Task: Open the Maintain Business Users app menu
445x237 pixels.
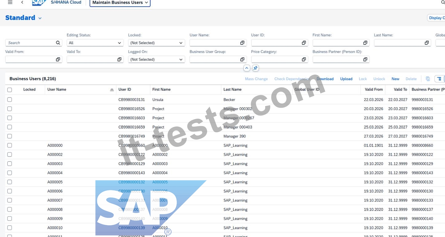Action: [x=120, y=3]
